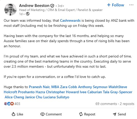The height and width of the screenshot is (119, 137).
Task: Open Luciana Sulistyo profile mention
Action: 56,97
